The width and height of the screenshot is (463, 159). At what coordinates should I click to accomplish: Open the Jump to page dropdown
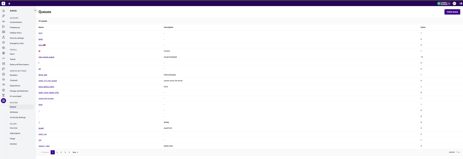click(458, 152)
